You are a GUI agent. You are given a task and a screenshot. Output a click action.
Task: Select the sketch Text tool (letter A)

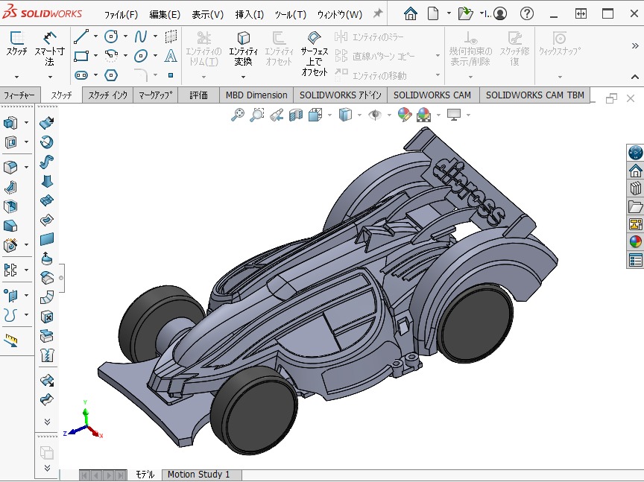[x=171, y=55]
